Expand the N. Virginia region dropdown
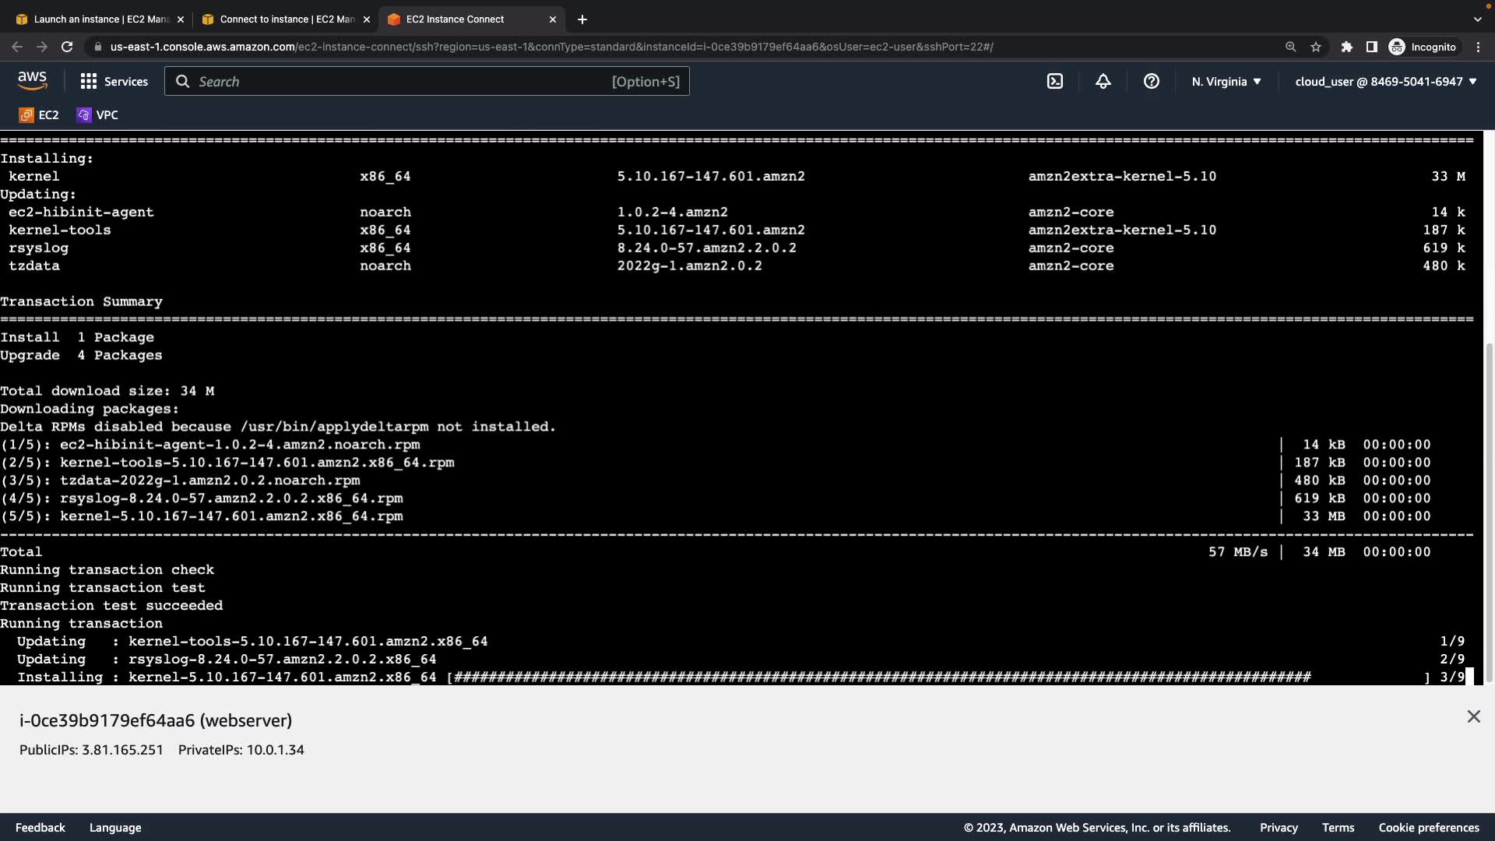The image size is (1495, 841). [1226, 81]
